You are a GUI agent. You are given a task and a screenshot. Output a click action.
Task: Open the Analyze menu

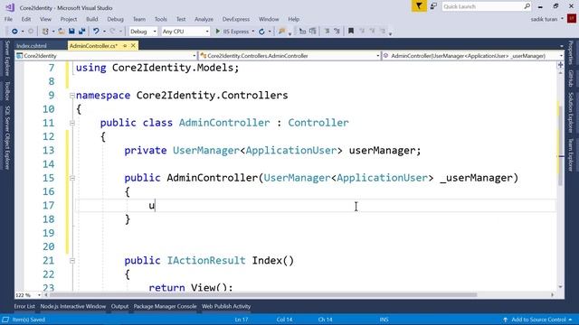(x=204, y=19)
